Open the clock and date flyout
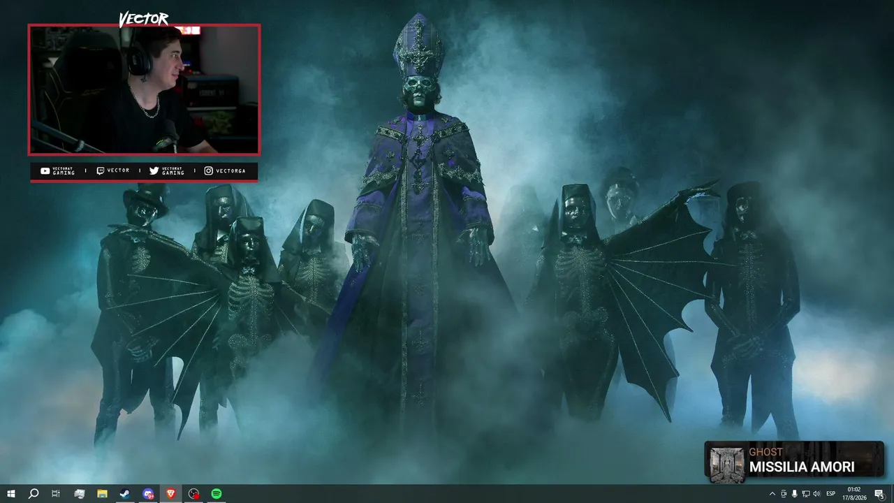894x503 pixels. (854, 494)
